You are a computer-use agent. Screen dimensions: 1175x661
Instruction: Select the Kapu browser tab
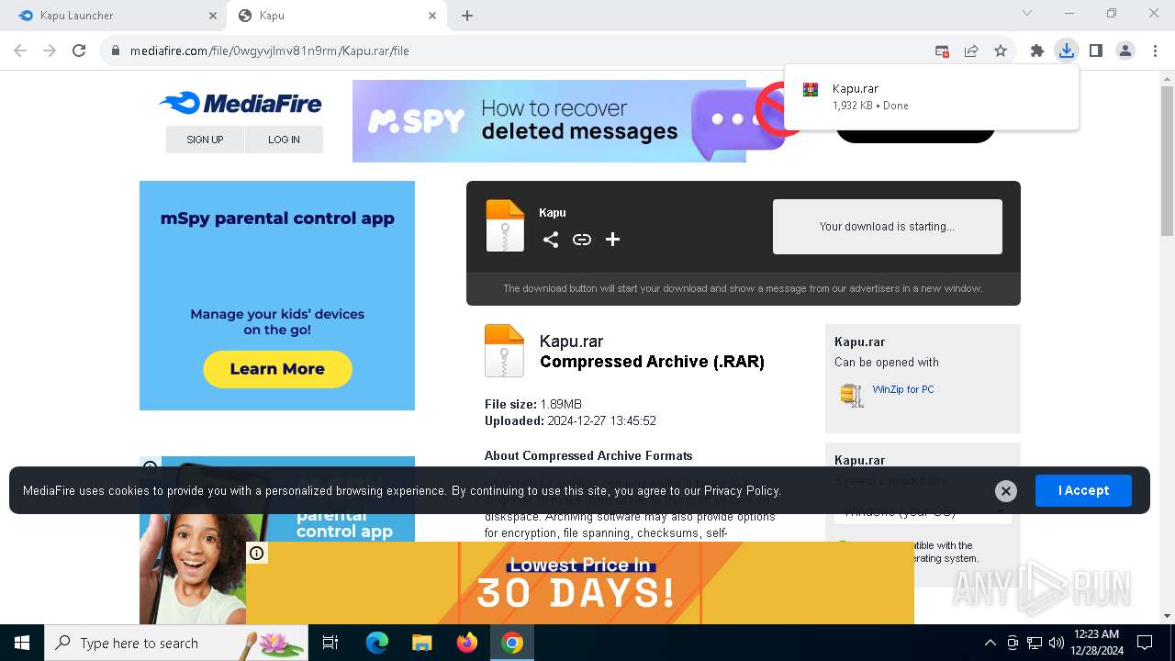[337, 16]
